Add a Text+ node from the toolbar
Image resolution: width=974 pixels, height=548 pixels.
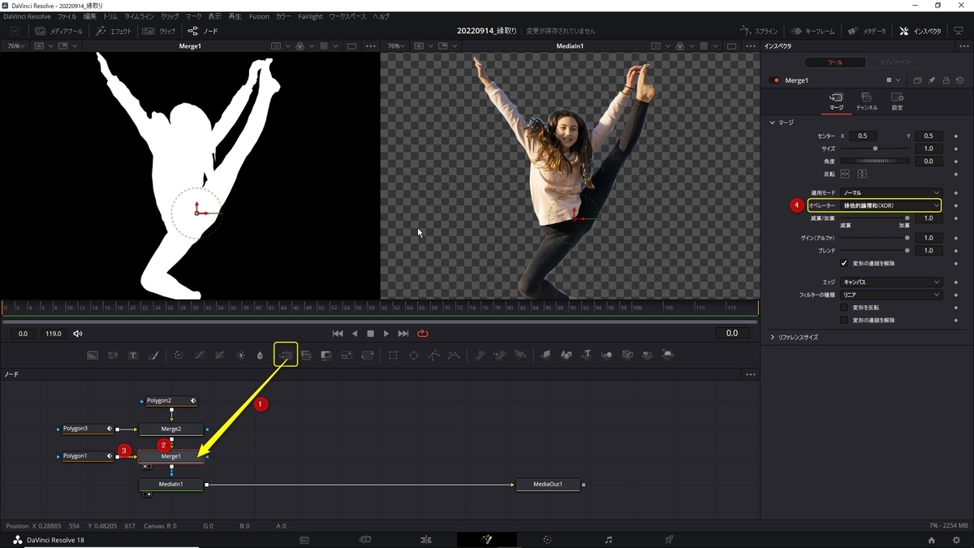pyautogui.click(x=133, y=355)
